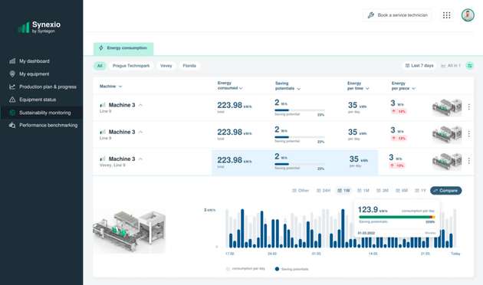483x285 pixels.
Task: Click the red percentage badge in Vevey row
Action: click(397, 165)
